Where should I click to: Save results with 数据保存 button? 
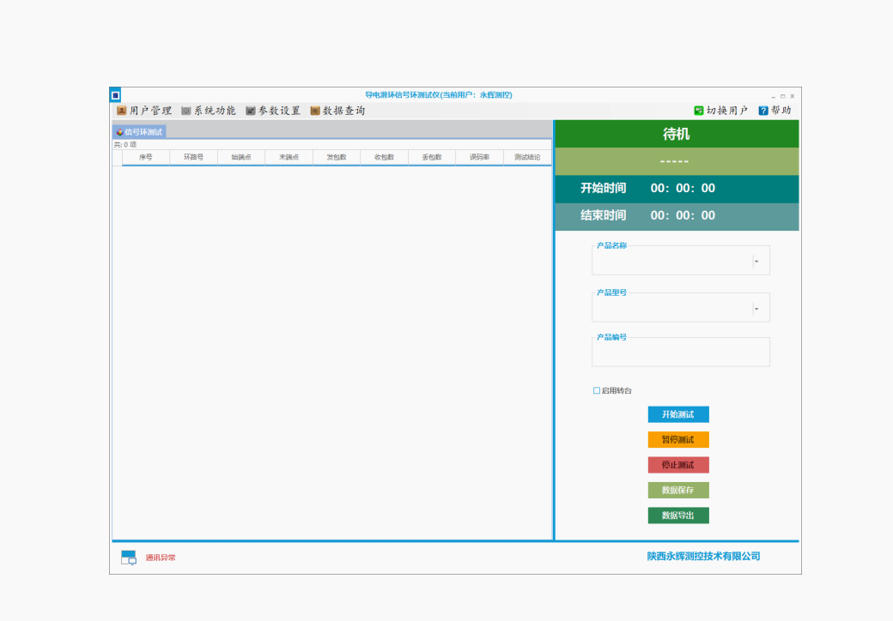[x=678, y=491]
